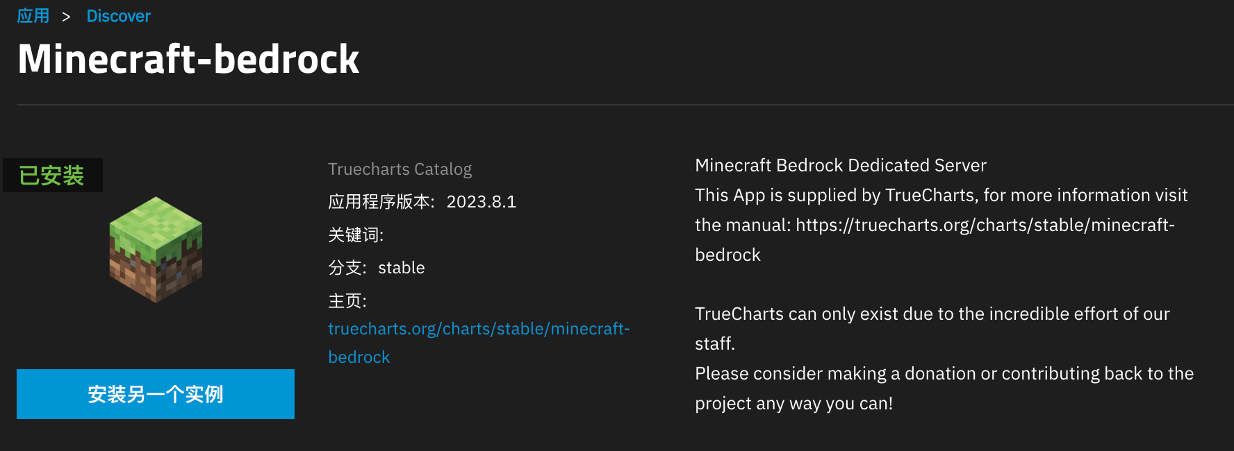Viewport: 1234px width, 451px height.
Task: Click the Minecraft grass block icon
Action: pos(156,250)
